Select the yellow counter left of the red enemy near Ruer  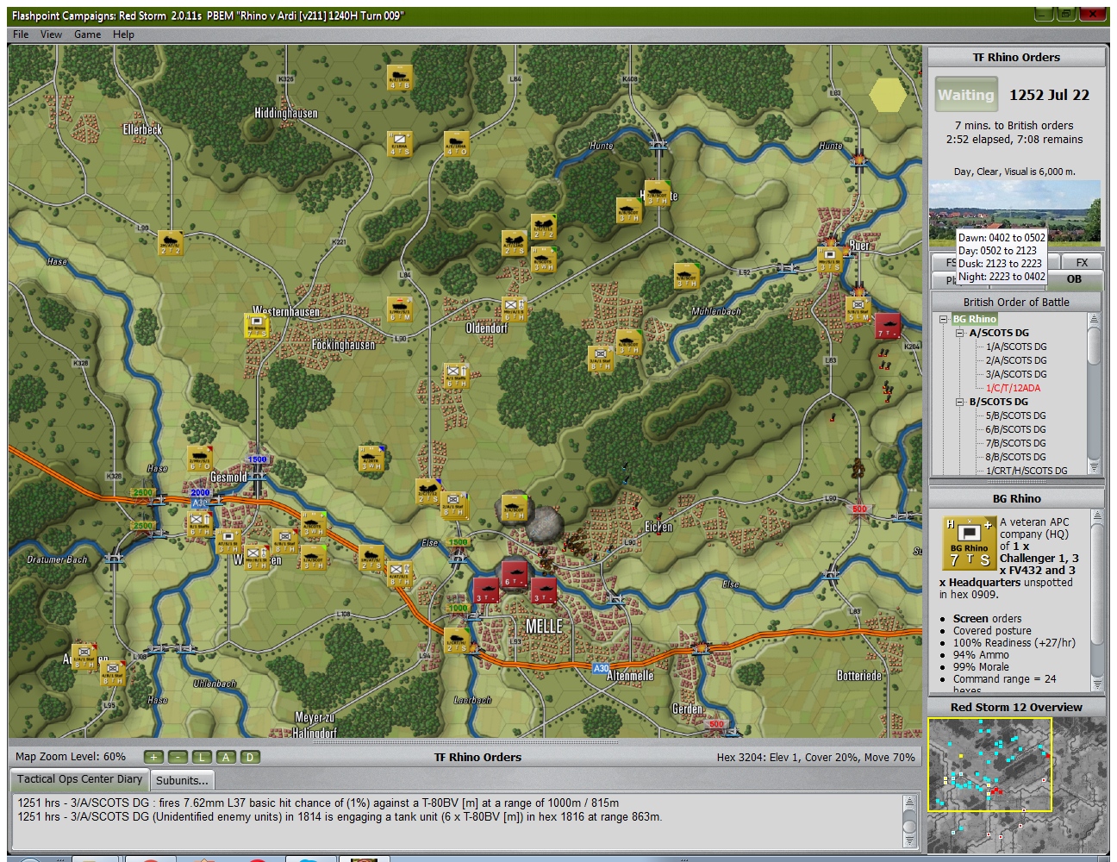(858, 309)
